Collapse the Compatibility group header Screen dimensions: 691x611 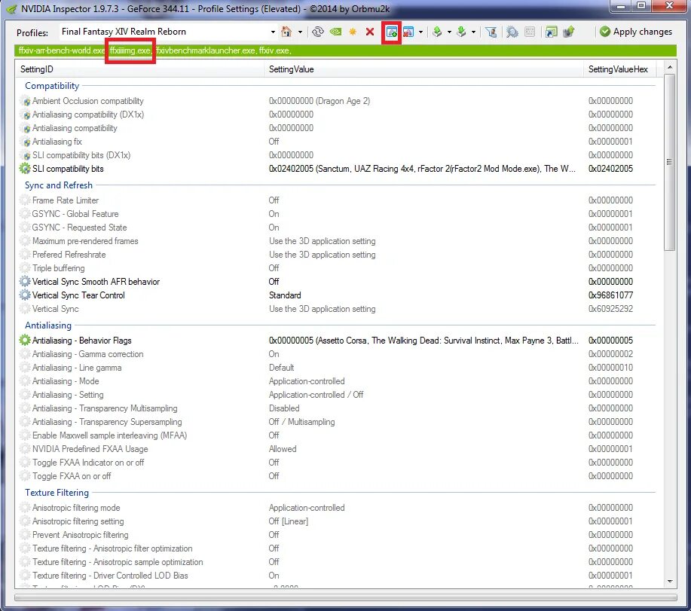(52, 85)
